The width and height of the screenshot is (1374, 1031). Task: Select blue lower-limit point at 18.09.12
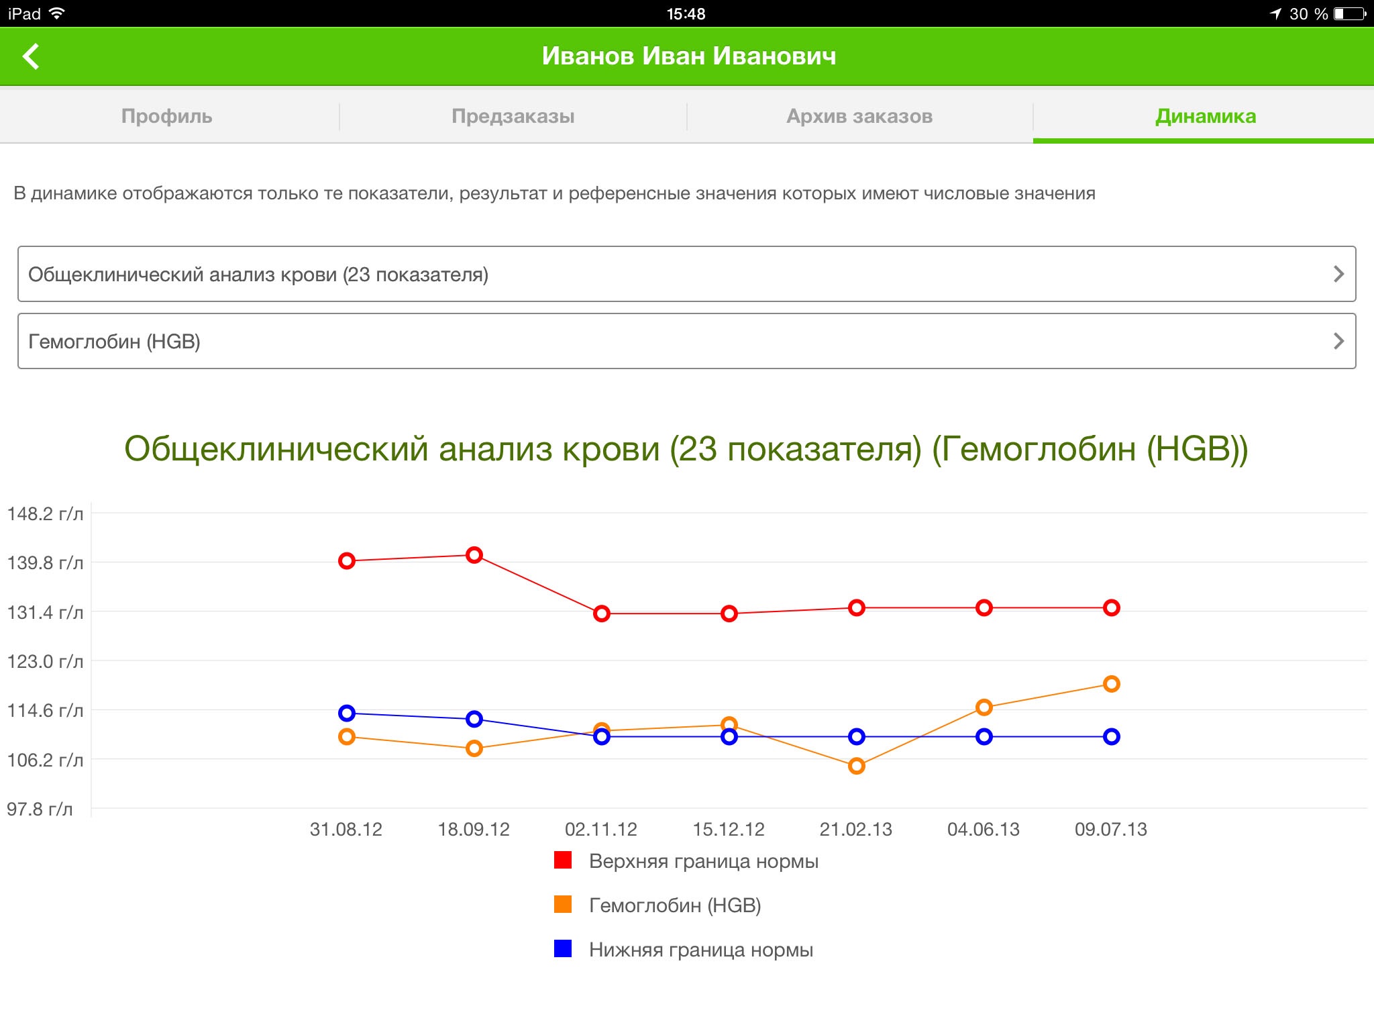click(x=474, y=719)
